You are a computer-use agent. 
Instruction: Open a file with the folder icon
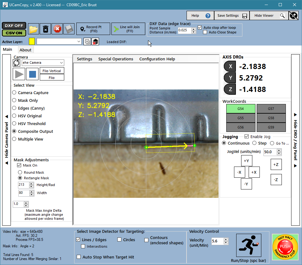point(34,29)
